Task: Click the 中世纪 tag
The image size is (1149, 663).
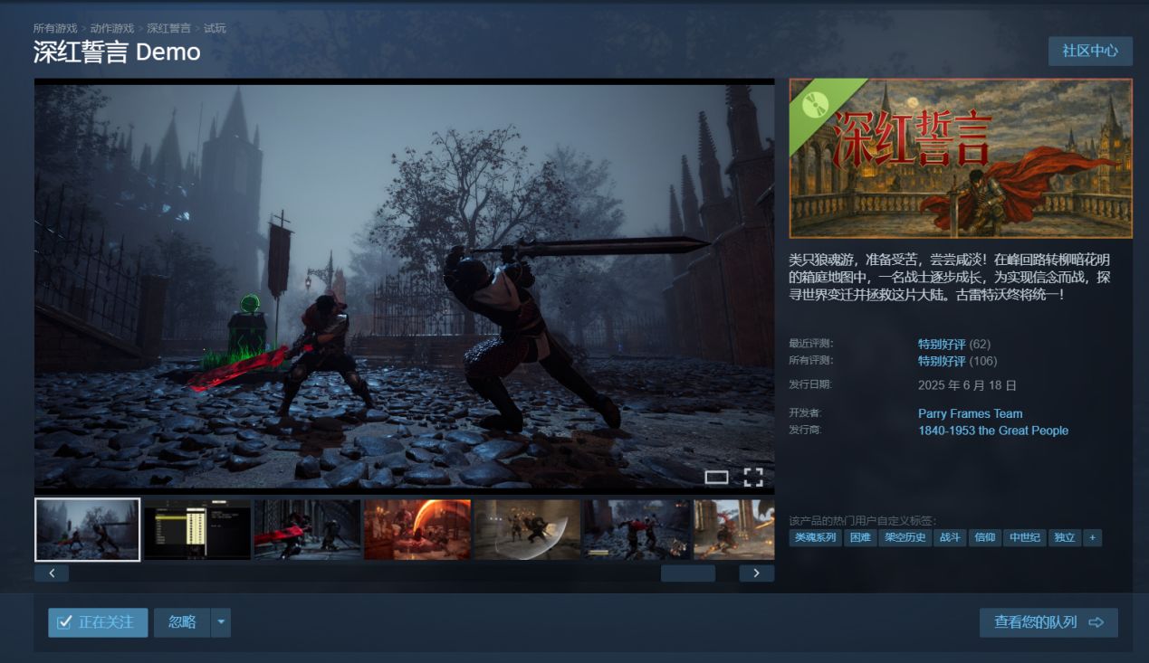Action: point(1025,537)
